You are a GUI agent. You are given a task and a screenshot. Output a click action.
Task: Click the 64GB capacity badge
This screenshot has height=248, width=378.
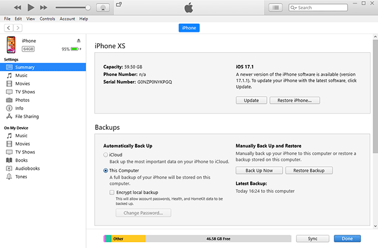(28, 49)
